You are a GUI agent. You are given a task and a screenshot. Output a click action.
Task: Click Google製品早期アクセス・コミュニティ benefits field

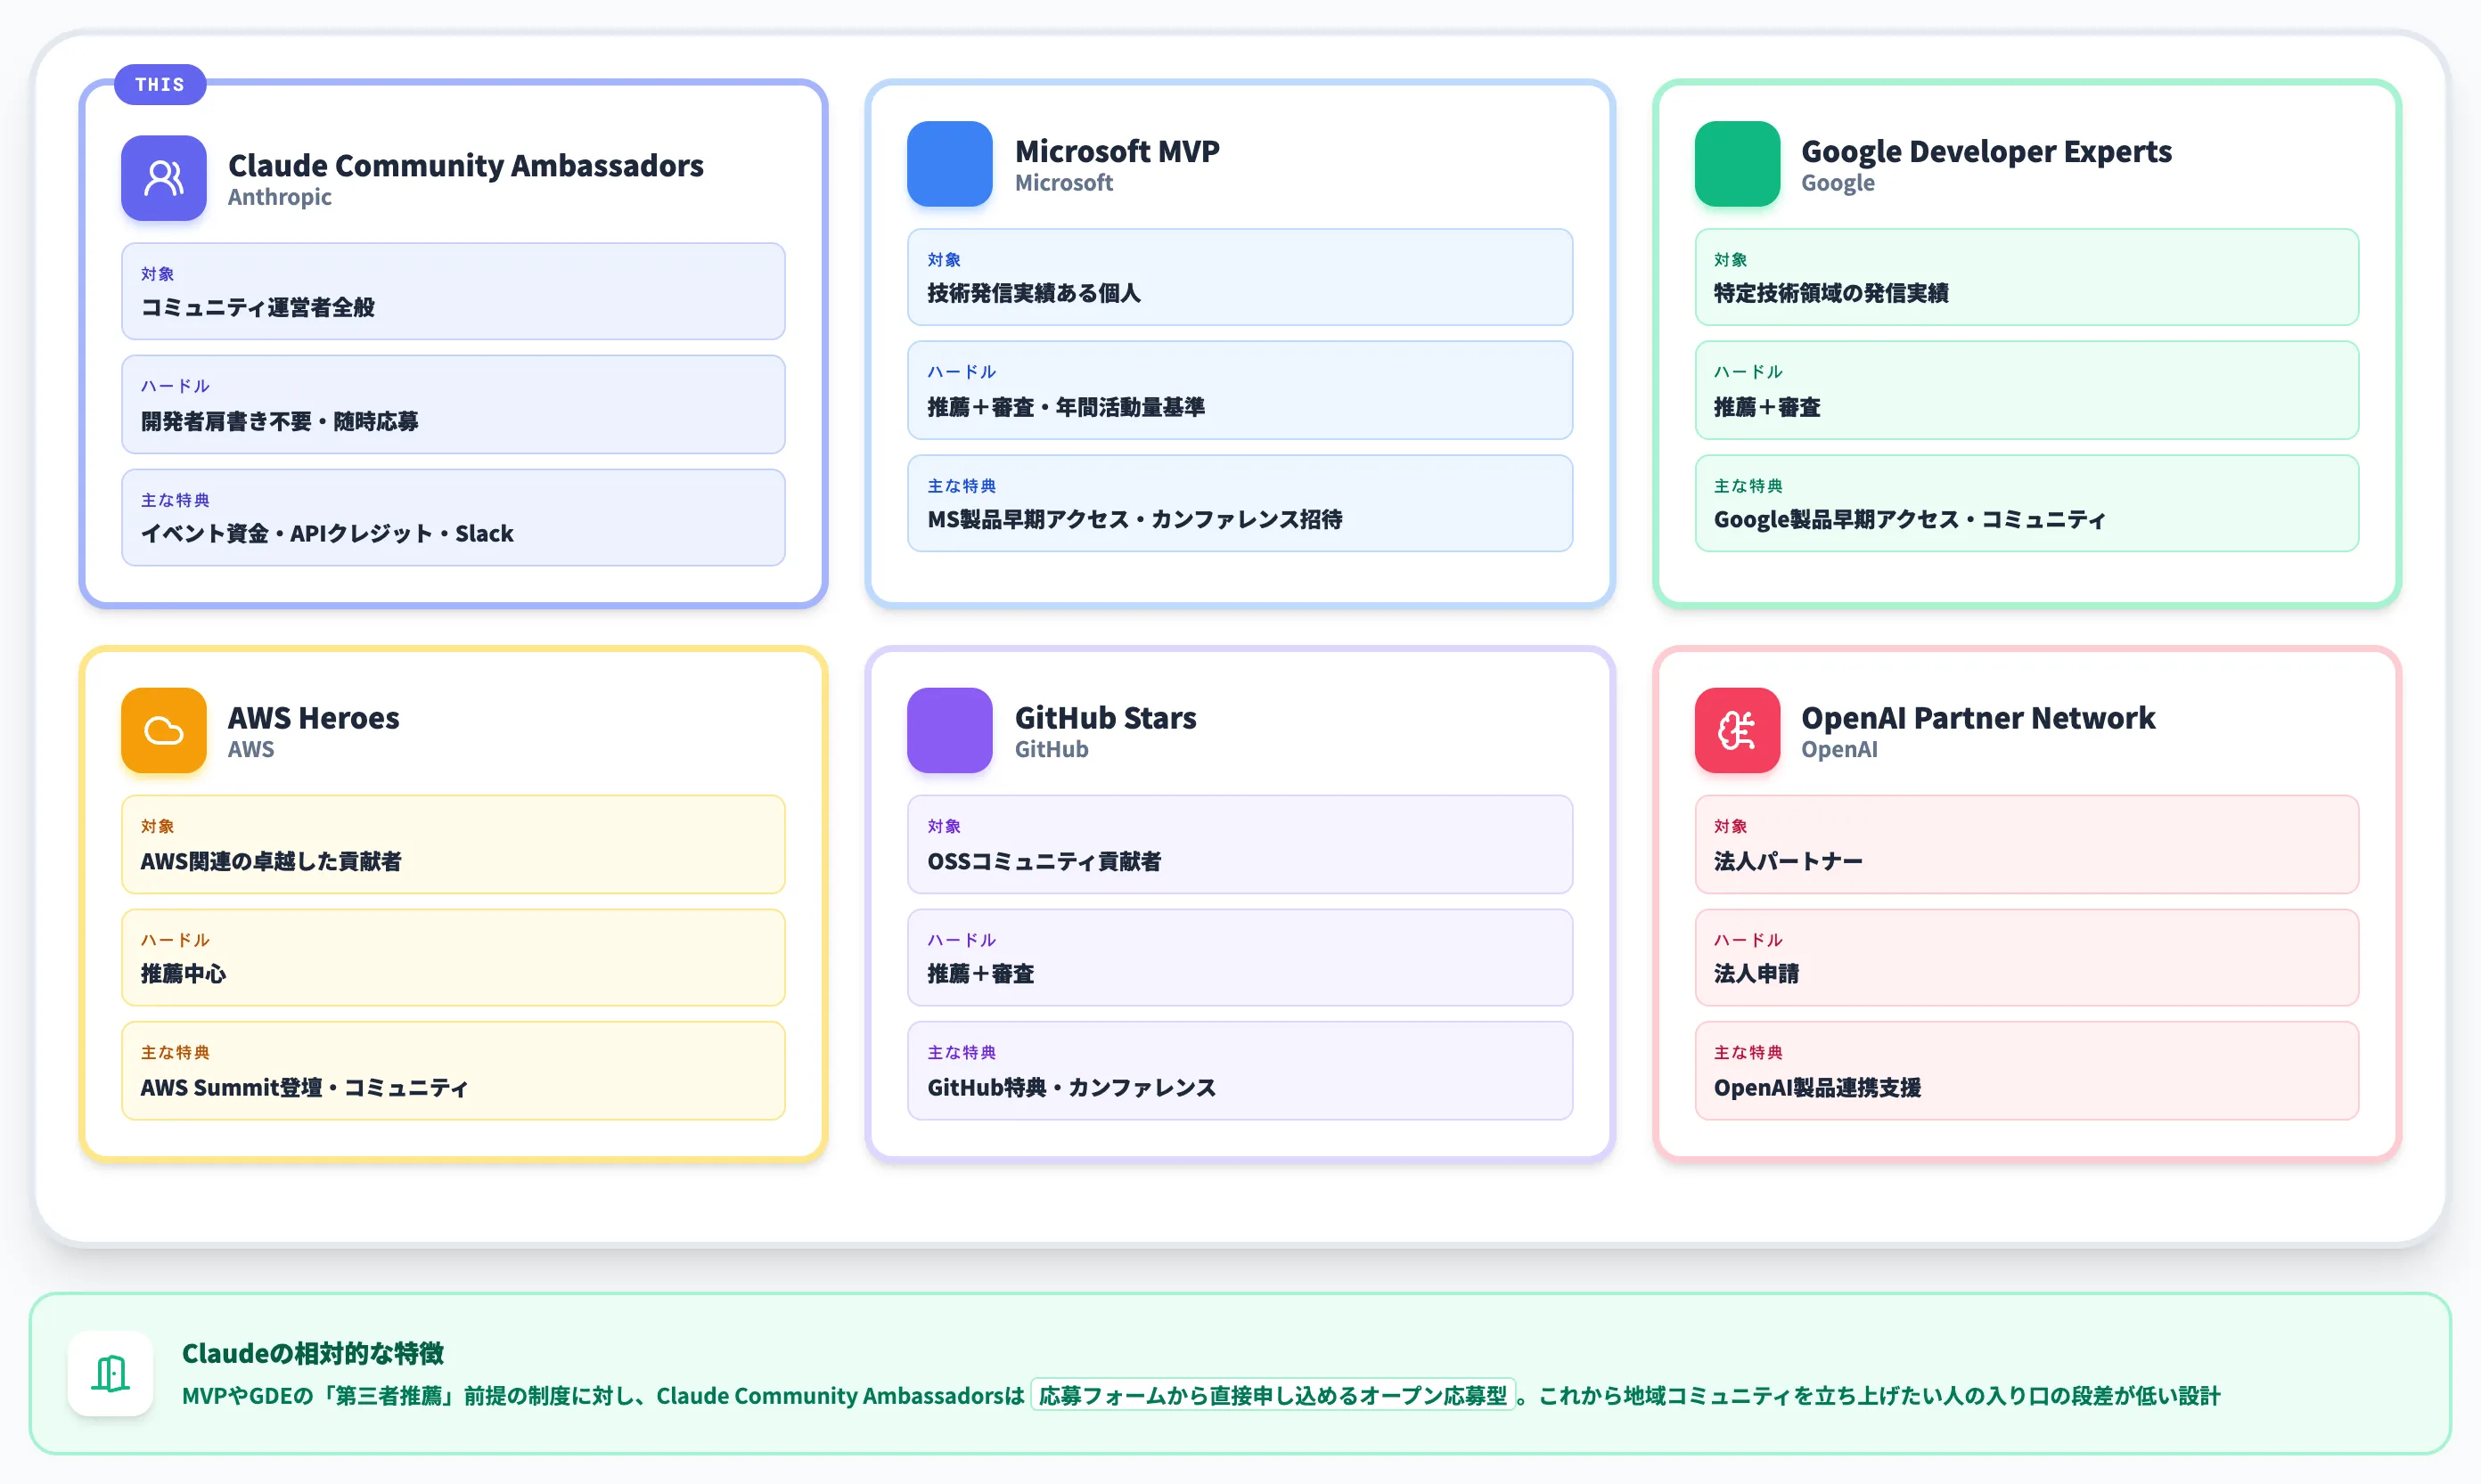(x=2027, y=503)
